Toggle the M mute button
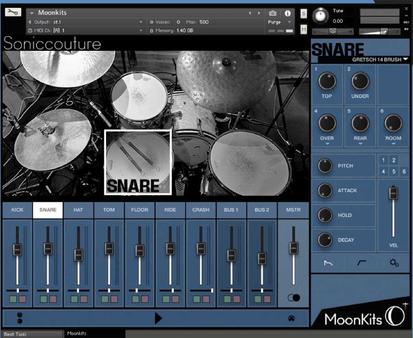 pos(303,29)
